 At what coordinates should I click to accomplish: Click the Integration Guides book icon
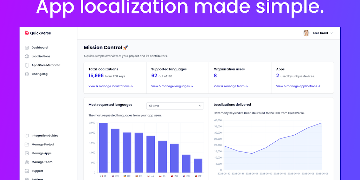[x=27, y=136]
